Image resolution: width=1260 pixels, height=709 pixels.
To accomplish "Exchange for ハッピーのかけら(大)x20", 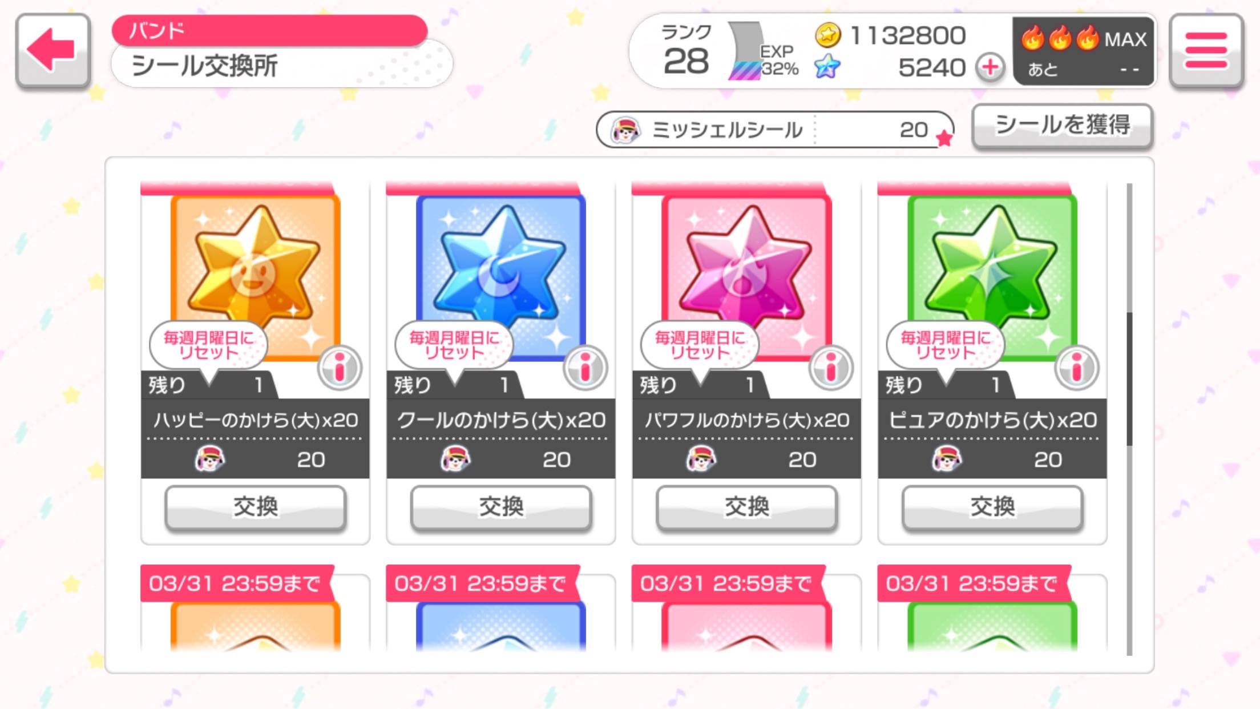I will tap(255, 507).
